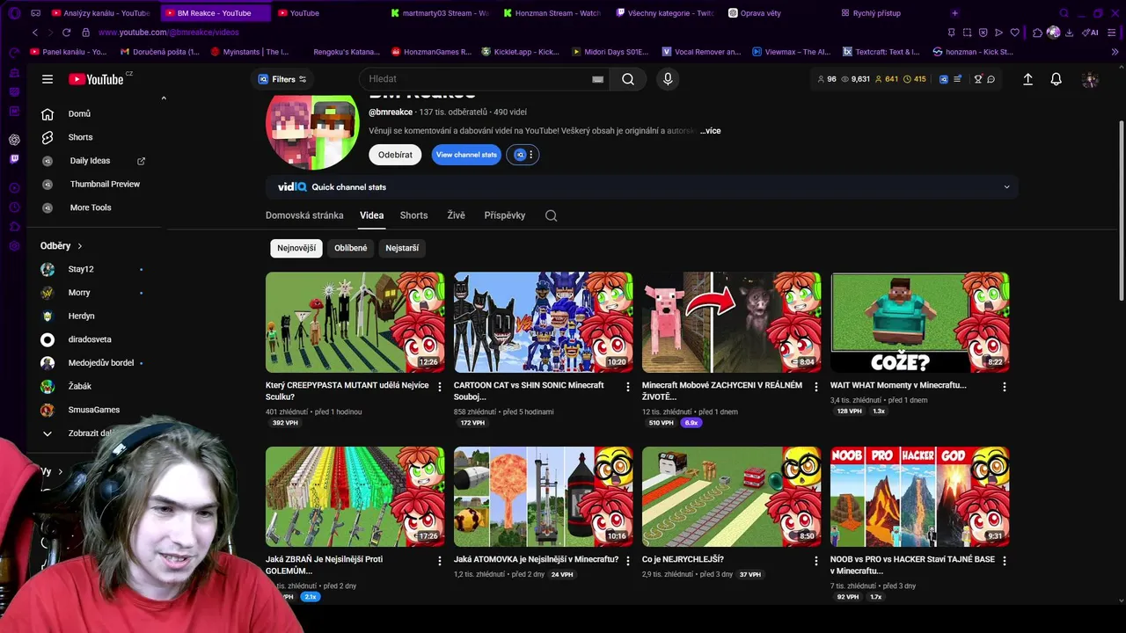Reload the page with browser refresh
This screenshot has width=1126, height=633.
pos(68,33)
